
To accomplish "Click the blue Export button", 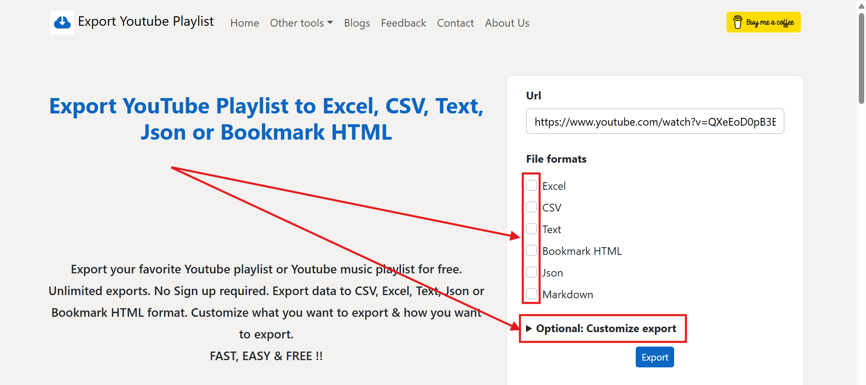I will (x=655, y=357).
